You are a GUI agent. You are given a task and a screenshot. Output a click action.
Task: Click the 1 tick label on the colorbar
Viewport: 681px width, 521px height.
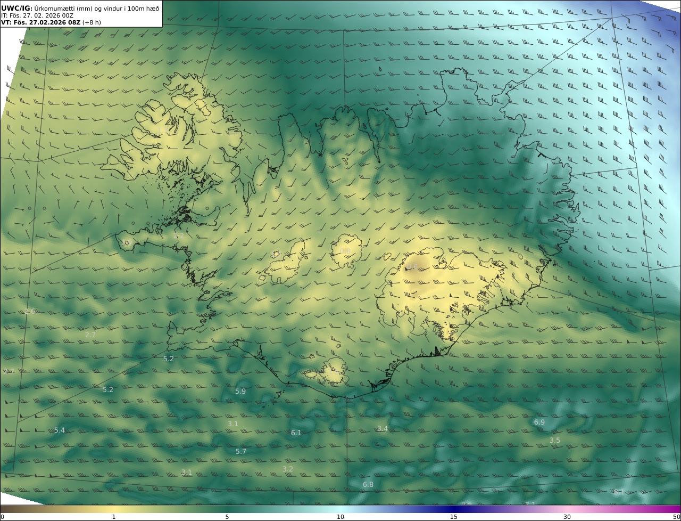coord(114,517)
